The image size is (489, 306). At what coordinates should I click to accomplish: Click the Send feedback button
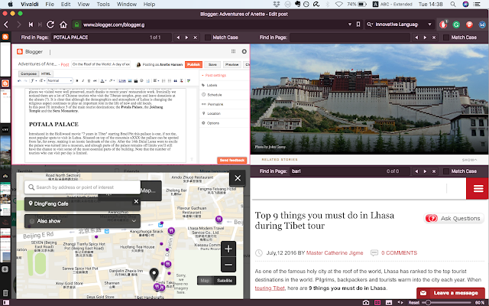point(232,160)
